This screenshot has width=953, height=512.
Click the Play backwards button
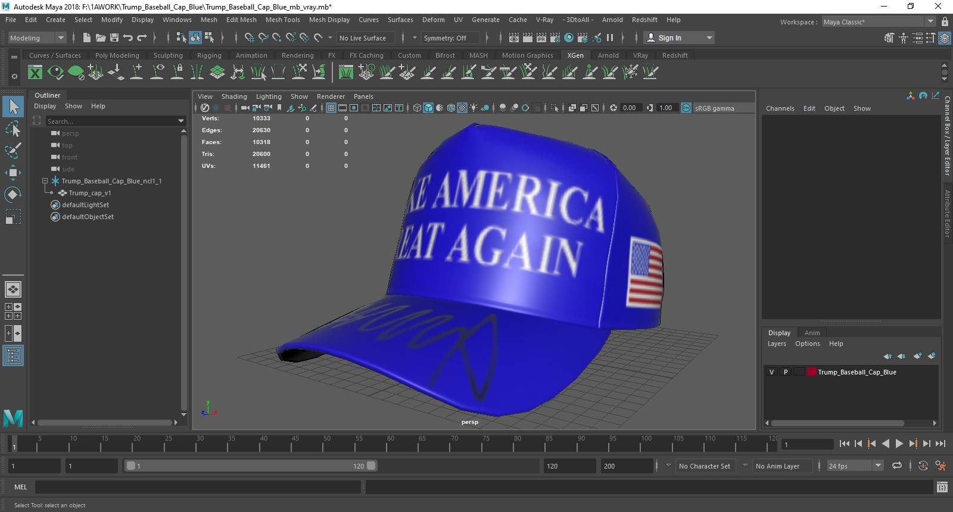[886, 444]
